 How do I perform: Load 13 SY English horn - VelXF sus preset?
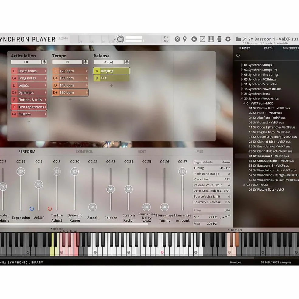coord(270,132)
